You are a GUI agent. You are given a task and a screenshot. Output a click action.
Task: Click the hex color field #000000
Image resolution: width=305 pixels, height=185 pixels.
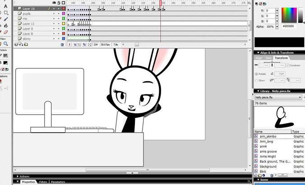(289, 26)
